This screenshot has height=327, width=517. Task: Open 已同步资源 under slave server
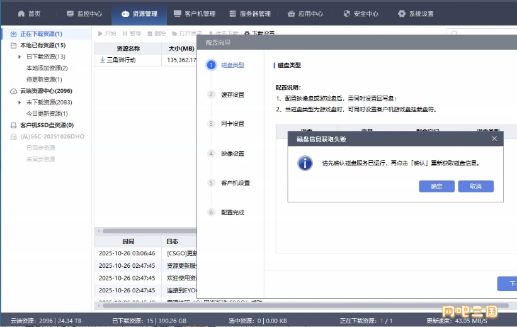point(41,148)
